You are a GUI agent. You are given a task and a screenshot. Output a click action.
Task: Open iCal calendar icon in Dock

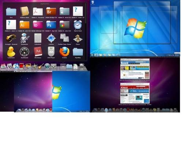(x=3, y=66)
